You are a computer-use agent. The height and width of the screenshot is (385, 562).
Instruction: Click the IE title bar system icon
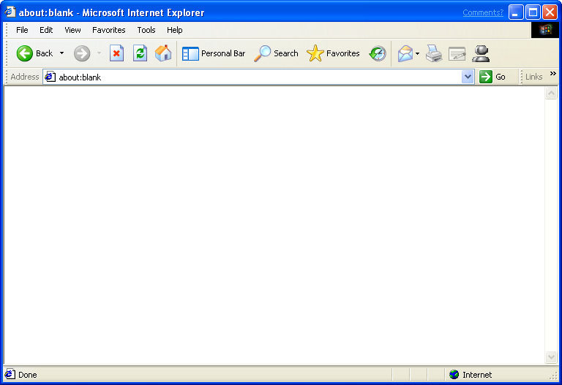(x=10, y=12)
